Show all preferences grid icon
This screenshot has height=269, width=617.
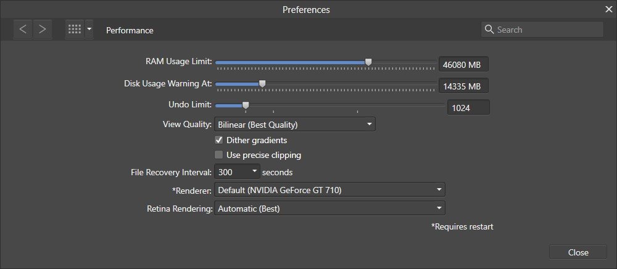coord(75,30)
